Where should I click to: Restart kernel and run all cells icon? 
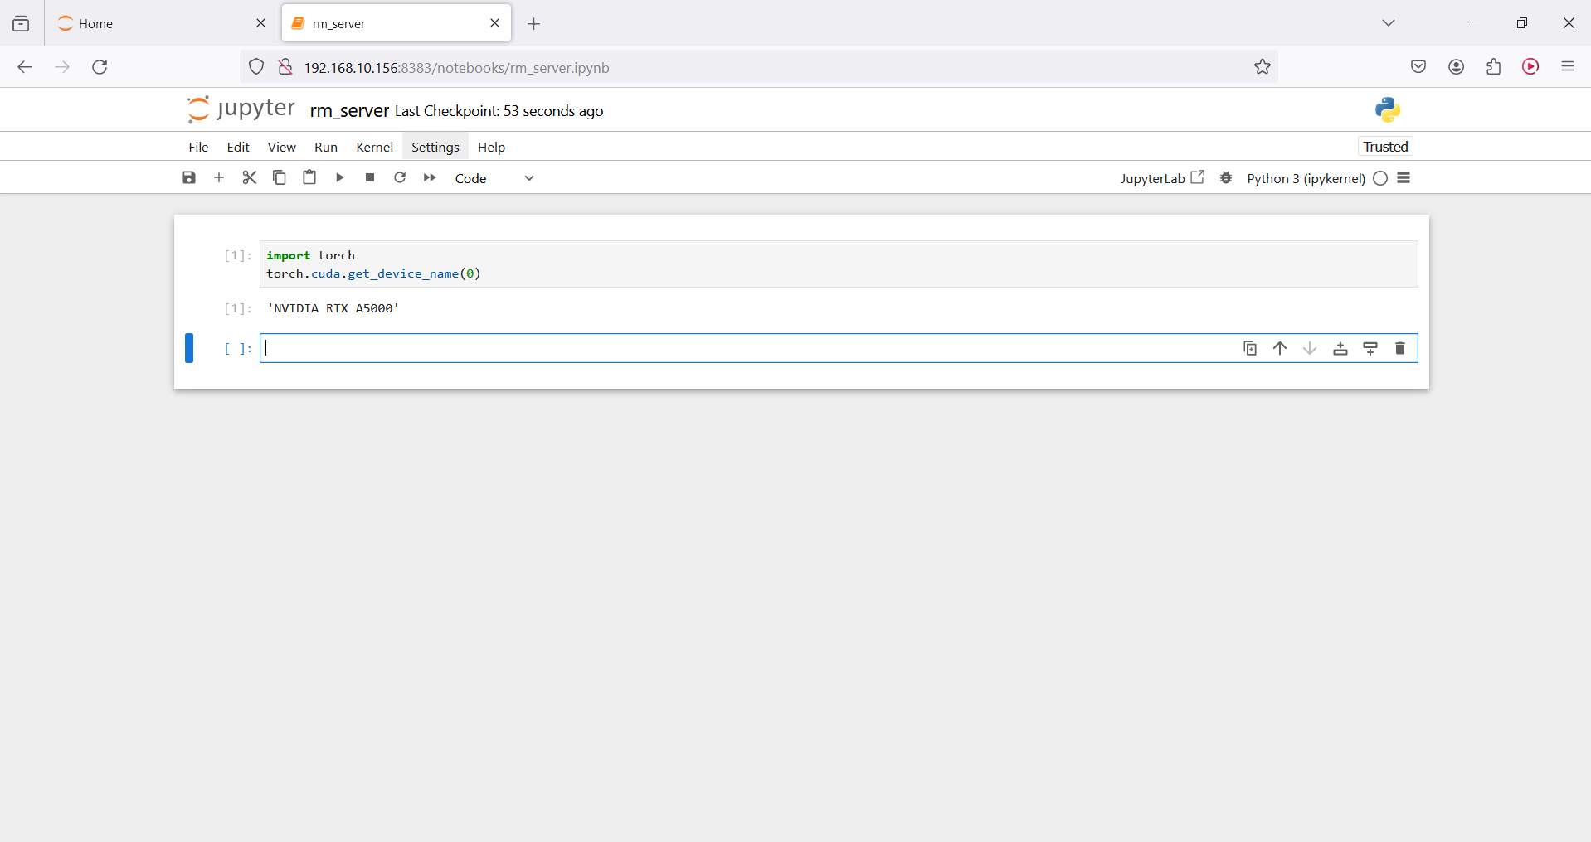[430, 177]
